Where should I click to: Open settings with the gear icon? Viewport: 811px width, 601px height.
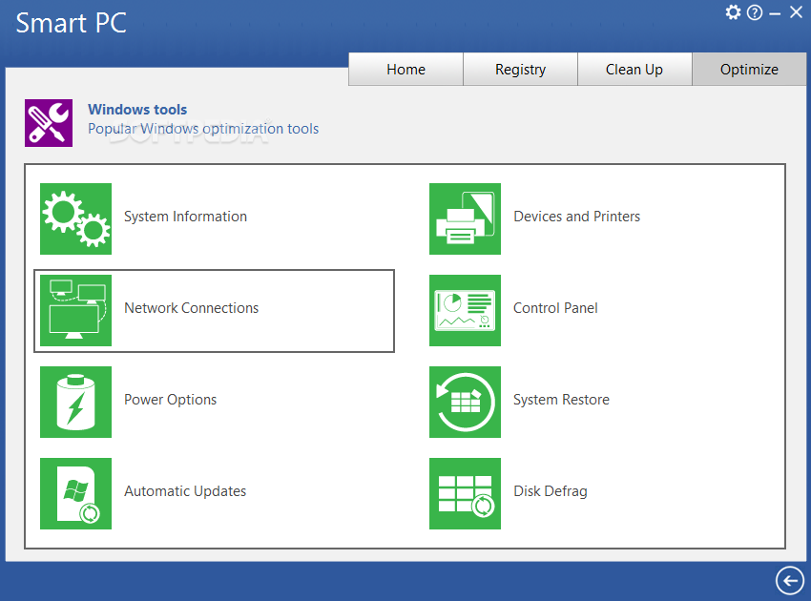pyautogui.click(x=733, y=11)
